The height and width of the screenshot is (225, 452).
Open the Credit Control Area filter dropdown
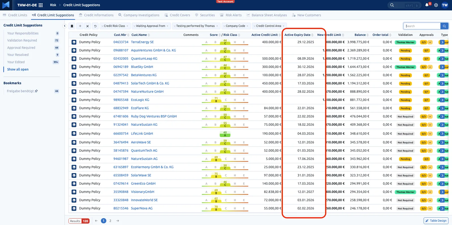(269, 26)
